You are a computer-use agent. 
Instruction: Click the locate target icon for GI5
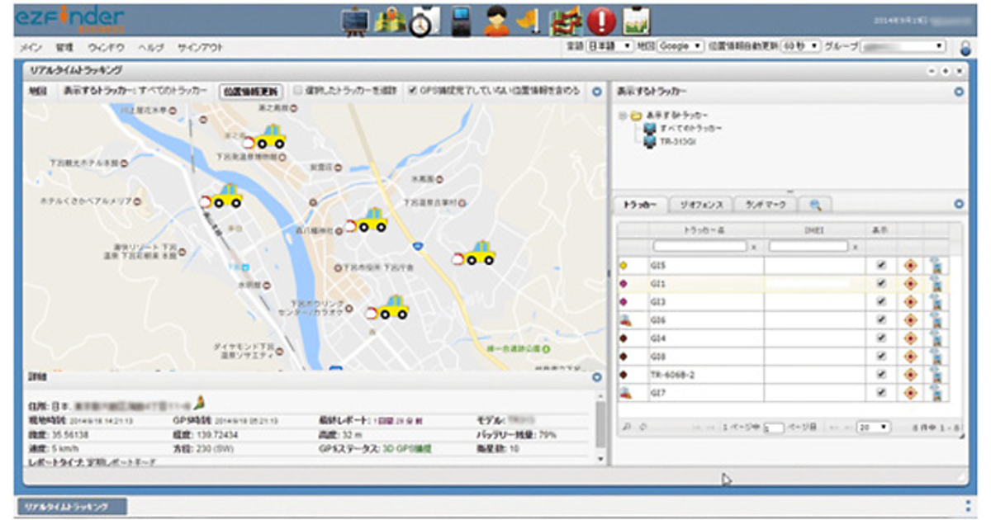911,266
